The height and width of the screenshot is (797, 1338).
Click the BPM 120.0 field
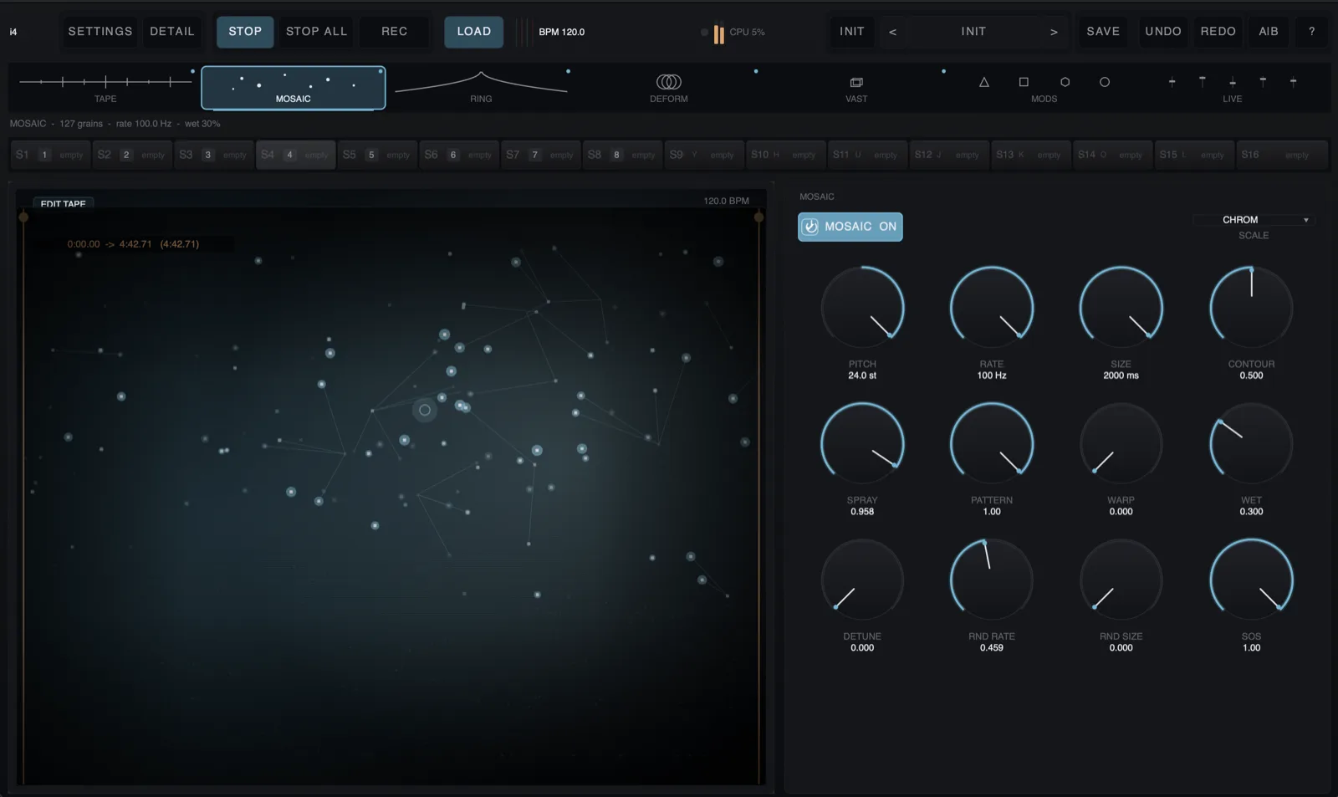562,32
